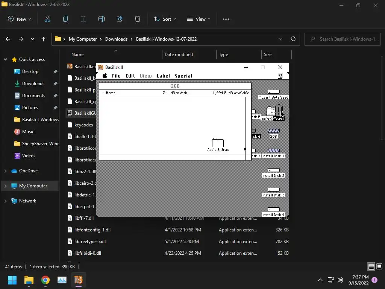Select the Apple Extras folder

[x=218, y=144]
